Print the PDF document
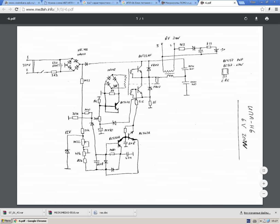This screenshot has width=280, height=224. [x=267, y=19]
